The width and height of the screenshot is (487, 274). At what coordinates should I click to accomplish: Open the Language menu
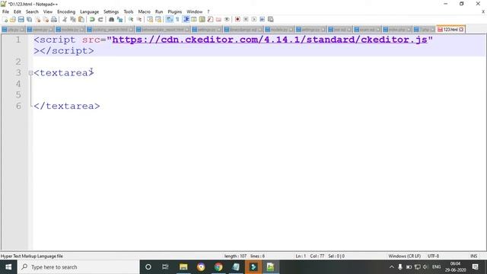(x=89, y=12)
